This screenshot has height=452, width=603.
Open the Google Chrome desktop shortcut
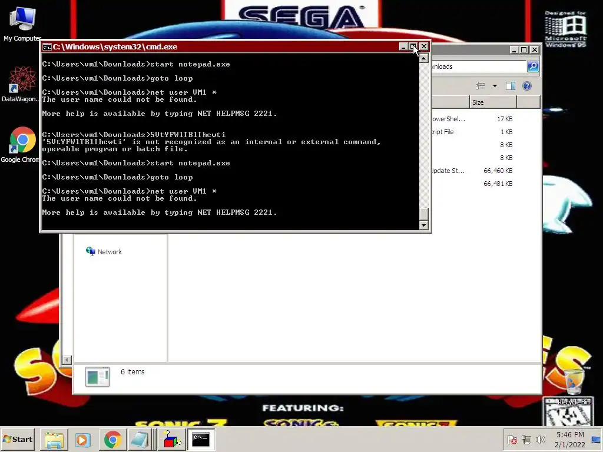point(21,145)
